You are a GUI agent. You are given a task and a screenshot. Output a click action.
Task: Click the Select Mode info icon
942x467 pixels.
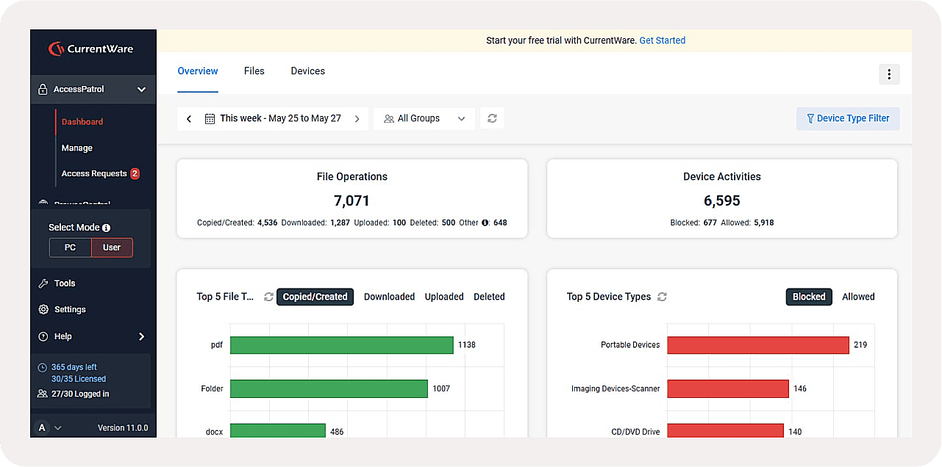pyautogui.click(x=106, y=228)
